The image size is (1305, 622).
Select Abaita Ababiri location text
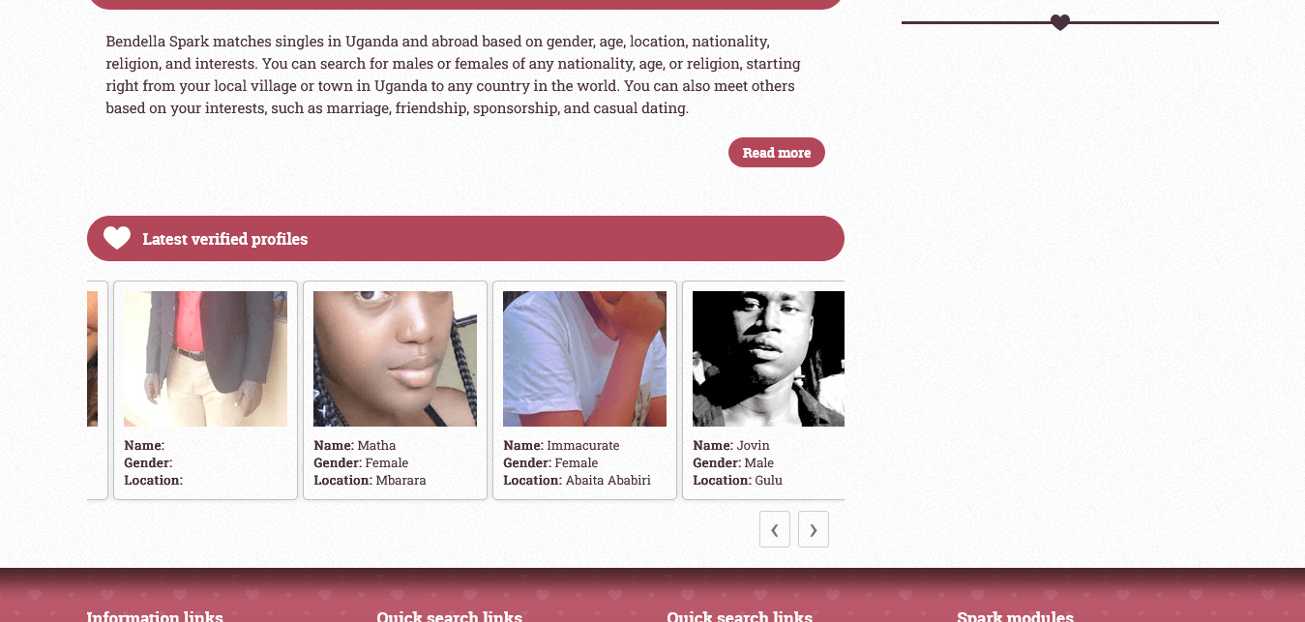click(x=608, y=481)
